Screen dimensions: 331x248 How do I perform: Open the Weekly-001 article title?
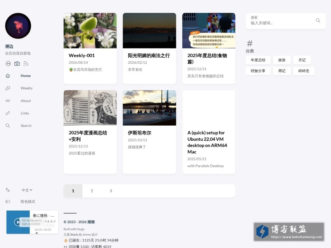pos(82,55)
